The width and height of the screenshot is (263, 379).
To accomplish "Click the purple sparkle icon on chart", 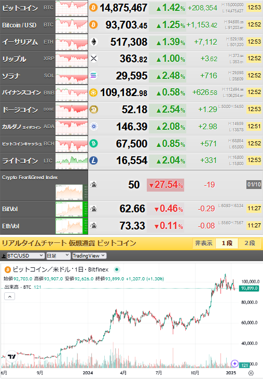I will (235, 363).
